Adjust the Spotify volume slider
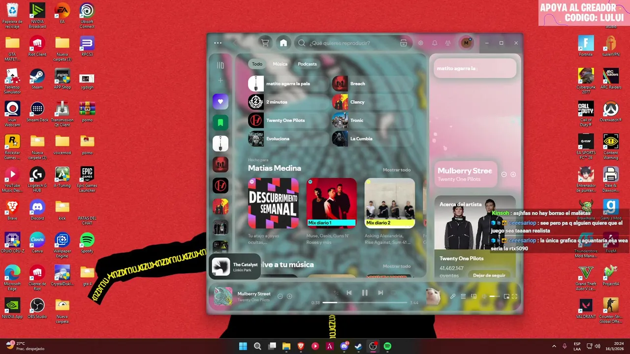This screenshot has height=354, width=630. [495, 296]
